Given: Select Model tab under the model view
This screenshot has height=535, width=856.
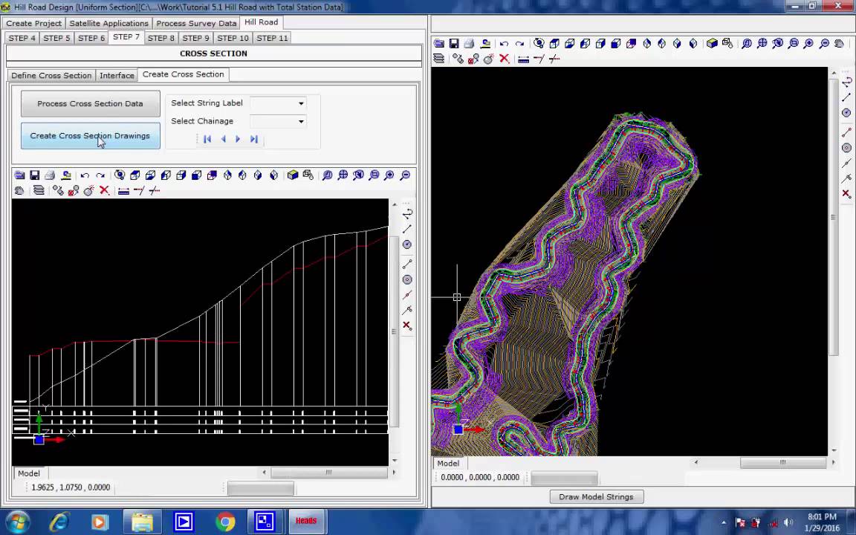Looking at the screenshot, I should (448, 463).
